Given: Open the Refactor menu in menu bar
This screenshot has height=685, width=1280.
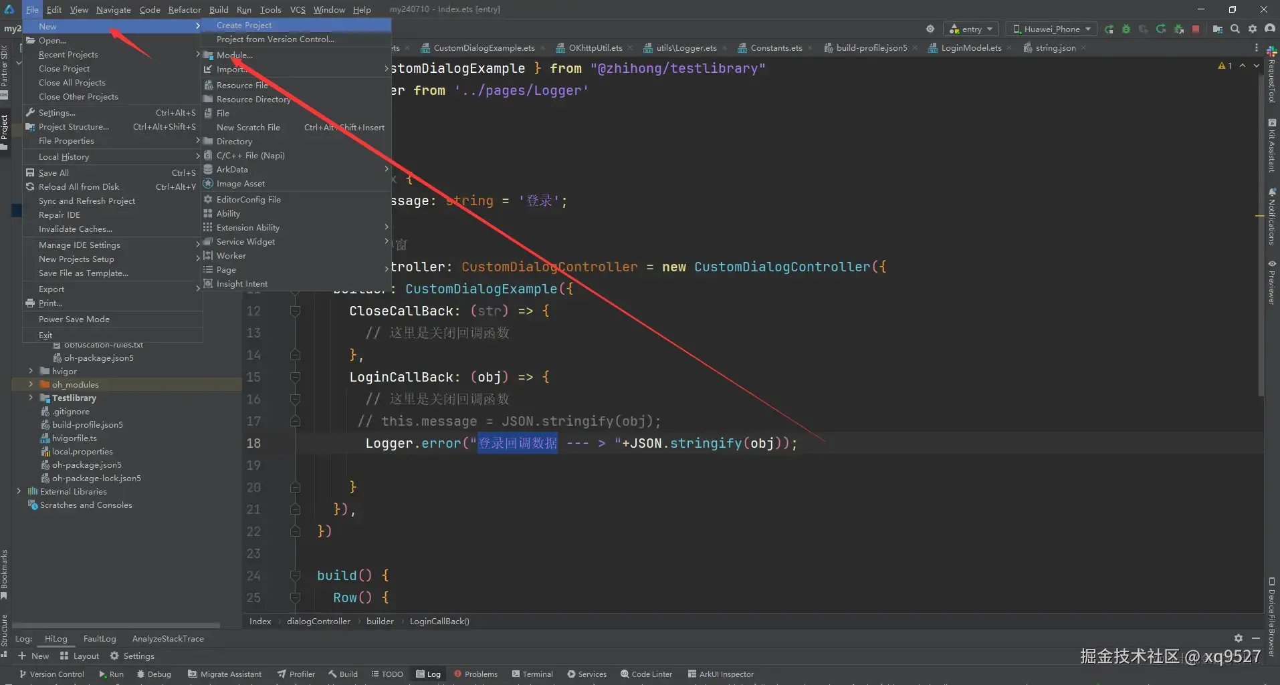Looking at the screenshot, I should (185, 9).
